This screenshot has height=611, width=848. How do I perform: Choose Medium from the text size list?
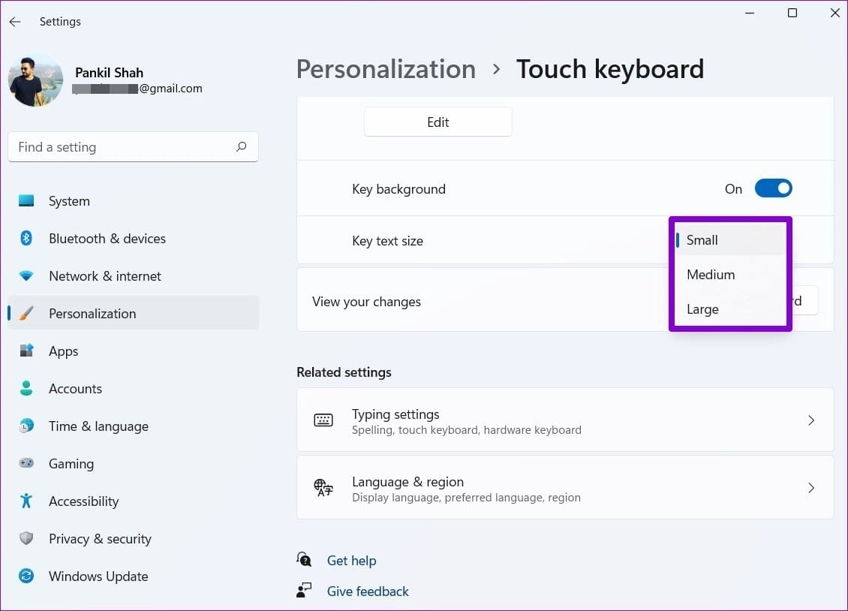710,274
